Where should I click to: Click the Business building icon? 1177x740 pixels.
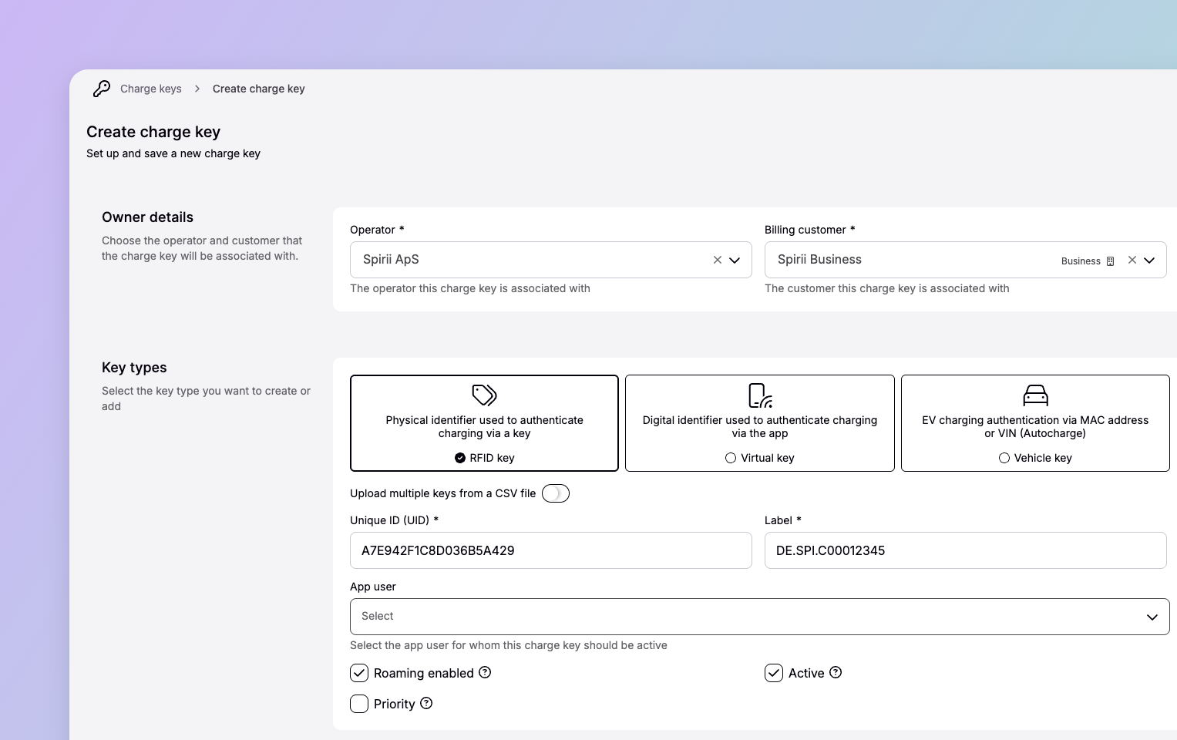pos(1110,261)
